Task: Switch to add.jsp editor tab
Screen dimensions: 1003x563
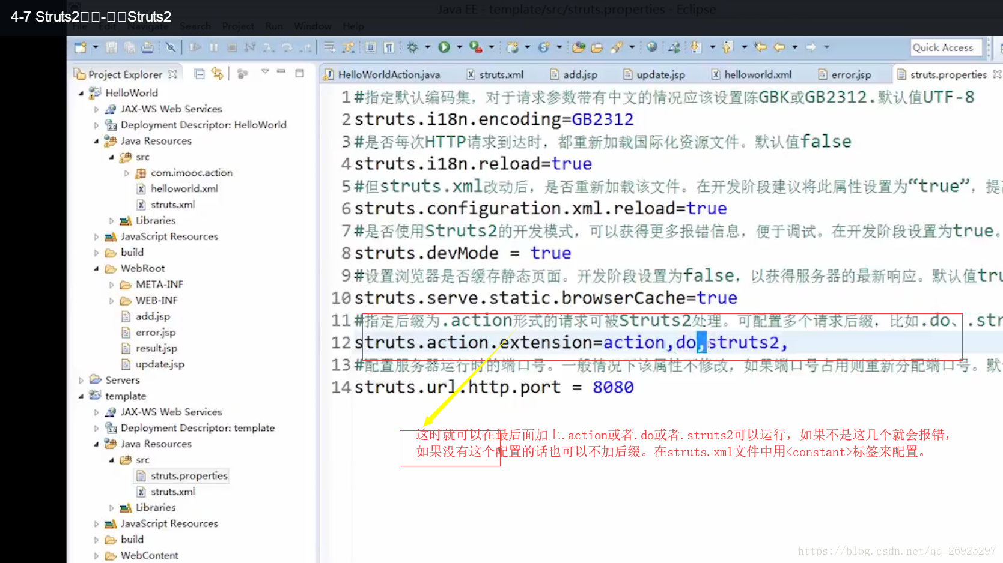Action: click(573, 74)
